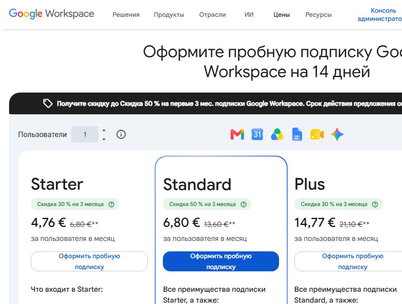Open help icon for Standard discount

click(243, 204)
